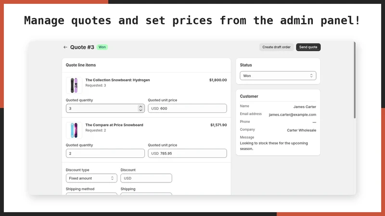Click the 'Requested: 3' text
385x216 pixels.
point(95,85)
